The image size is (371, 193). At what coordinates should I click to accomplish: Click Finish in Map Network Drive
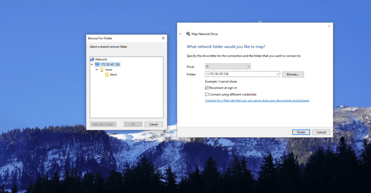[301, 132]
